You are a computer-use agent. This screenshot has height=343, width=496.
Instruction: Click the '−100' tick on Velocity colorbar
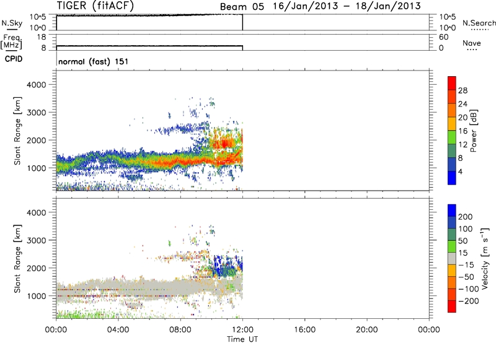pos(468,289)
